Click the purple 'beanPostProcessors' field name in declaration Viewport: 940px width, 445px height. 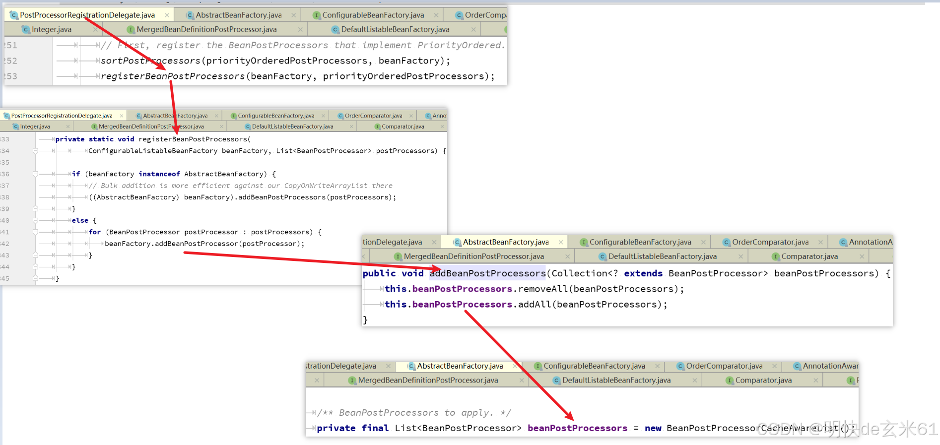577,428
